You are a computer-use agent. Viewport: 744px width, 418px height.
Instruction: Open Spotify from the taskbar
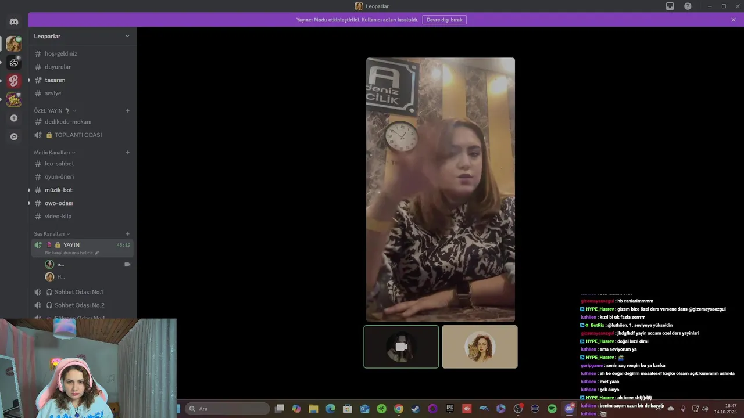(552, 409)
